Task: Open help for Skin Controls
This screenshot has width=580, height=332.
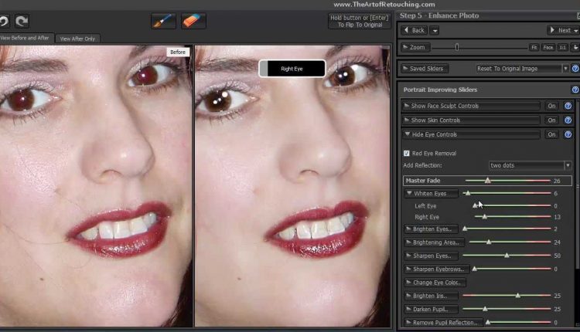Action: pos(568,120)
